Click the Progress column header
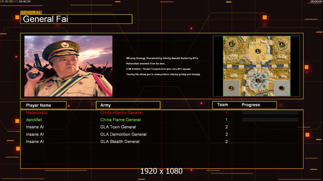Viewport: 323px width, 181px height. [x=251, y=105]
